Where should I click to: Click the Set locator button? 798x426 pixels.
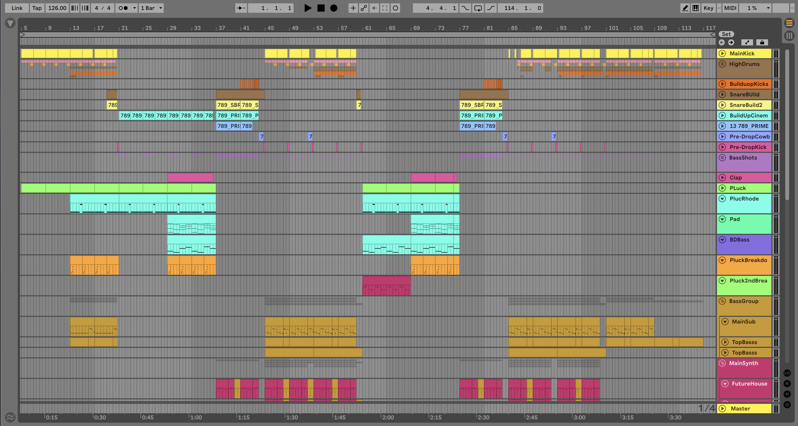pyautogui.click(x=726, y=34)
